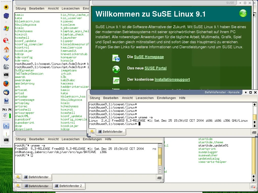Open Einstellungen menu in front Konsole window

[x=166, y=98]
